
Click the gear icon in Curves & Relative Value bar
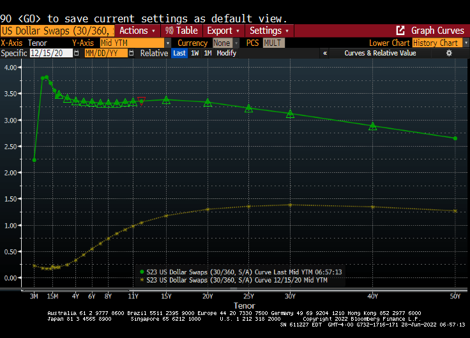tap(449, 53)
